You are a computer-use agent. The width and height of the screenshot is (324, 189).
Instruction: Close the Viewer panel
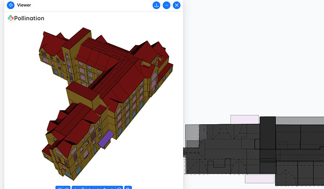(177, 5)
